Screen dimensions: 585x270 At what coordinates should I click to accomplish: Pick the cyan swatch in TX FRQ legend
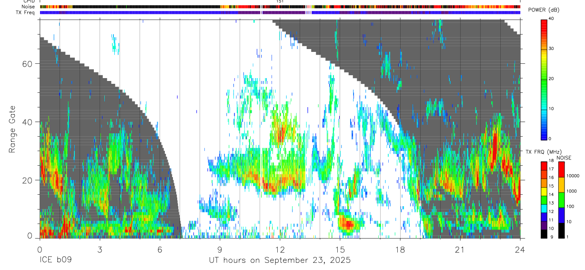[544, 208]
